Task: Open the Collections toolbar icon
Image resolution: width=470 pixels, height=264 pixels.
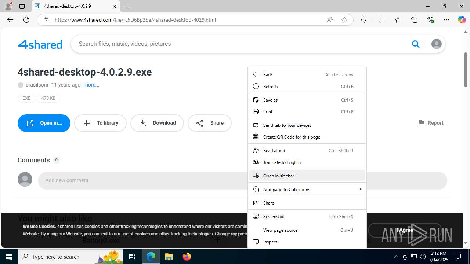Action: [x=414, y=20]
